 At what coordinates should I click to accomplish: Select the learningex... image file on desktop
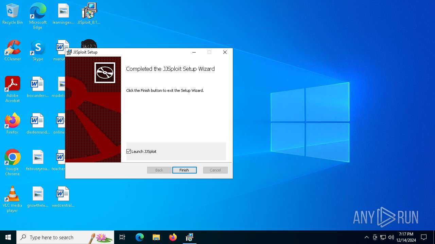(x=63, y=14)
